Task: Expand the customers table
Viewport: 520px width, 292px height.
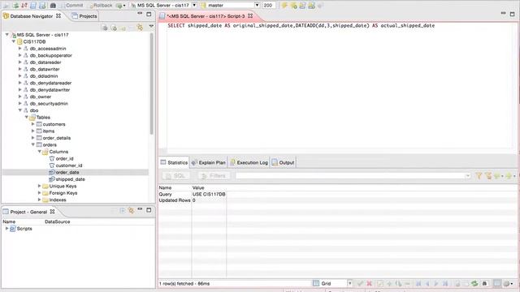Action: (32, 124)
